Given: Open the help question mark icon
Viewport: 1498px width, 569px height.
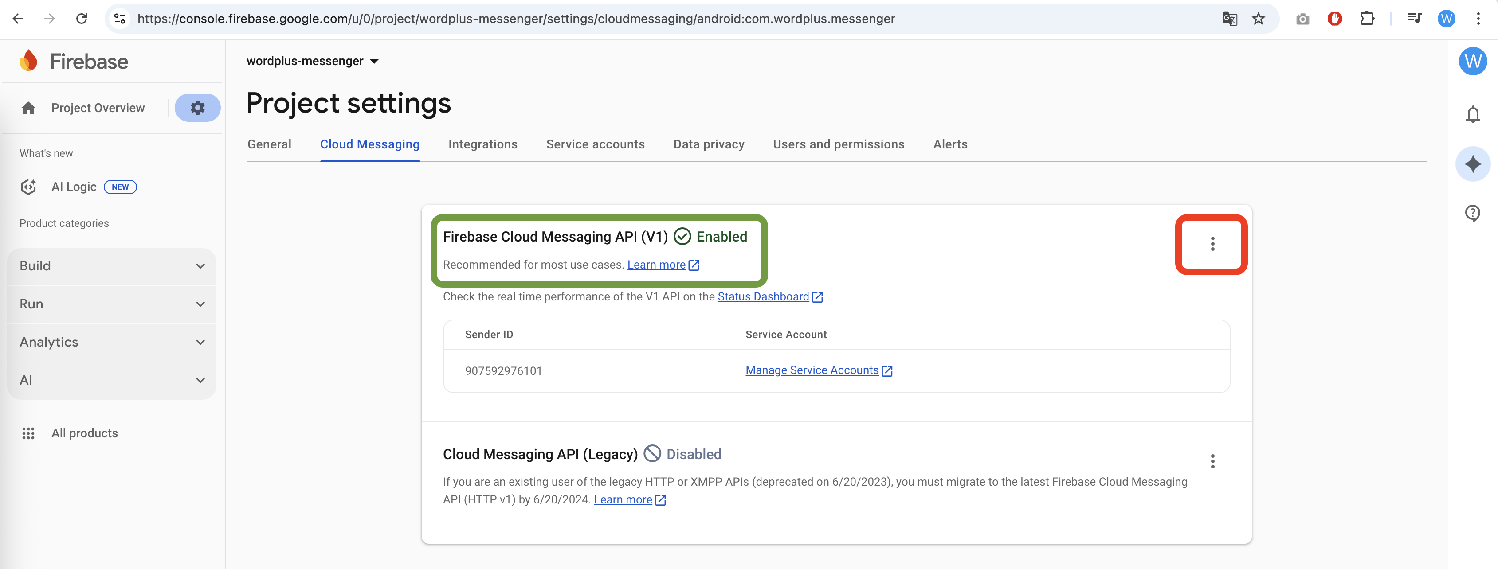Looking at the screenshot, I should 1472,213.
